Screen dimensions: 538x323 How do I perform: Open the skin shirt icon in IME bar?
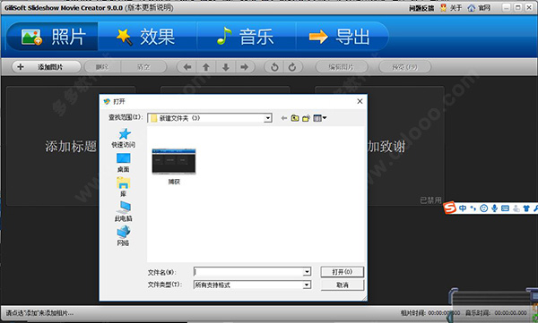point(526,208)
